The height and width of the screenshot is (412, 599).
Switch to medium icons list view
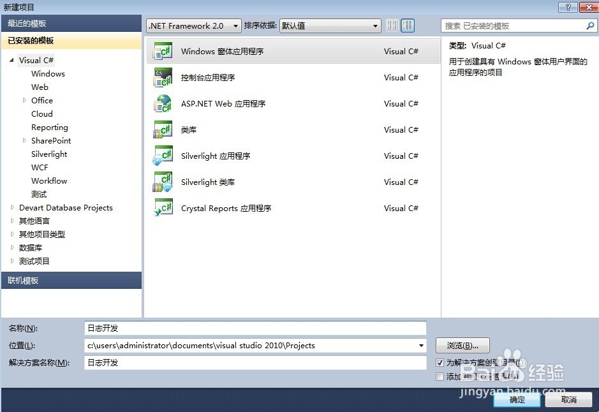point(408,26)
